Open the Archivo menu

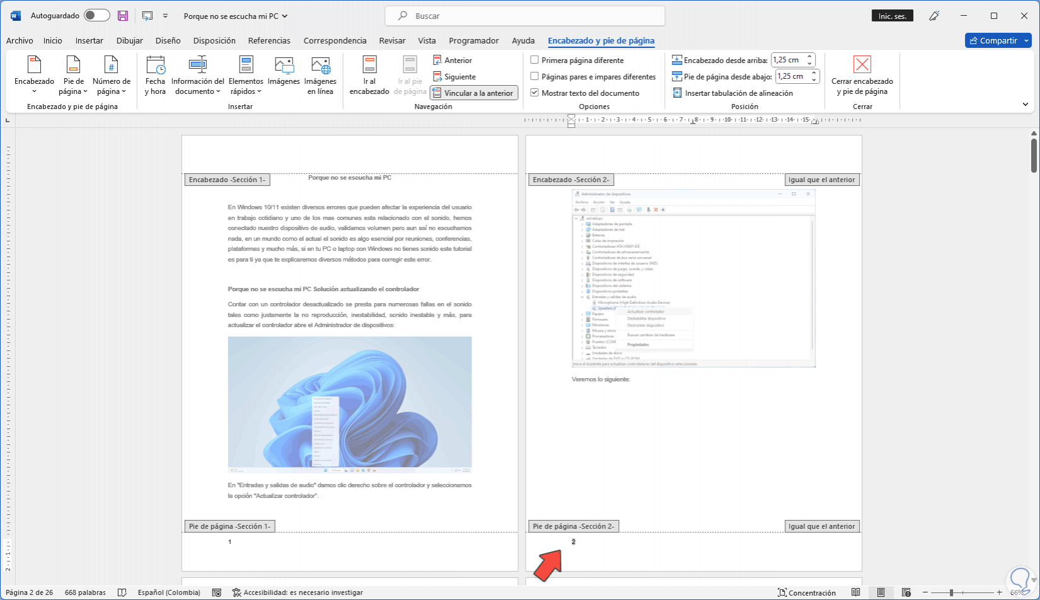pos(20,40)
